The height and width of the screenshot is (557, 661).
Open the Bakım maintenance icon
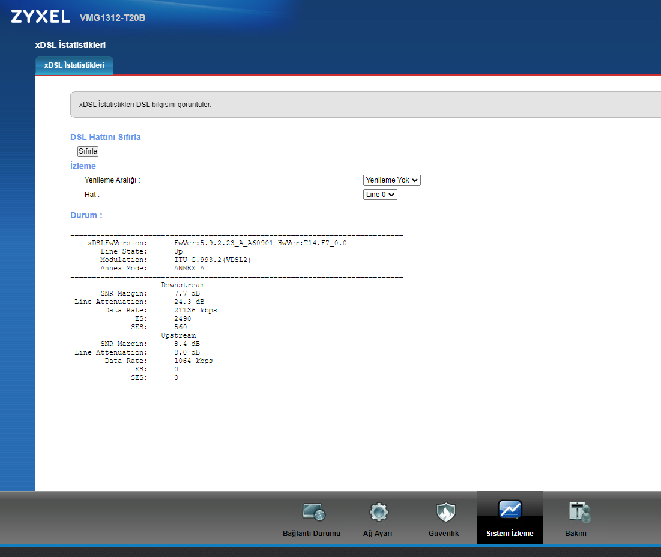(579, 512)
